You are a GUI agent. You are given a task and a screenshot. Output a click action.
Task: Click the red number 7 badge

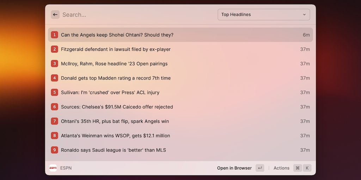pyautogui.click(x=54, y=121)
